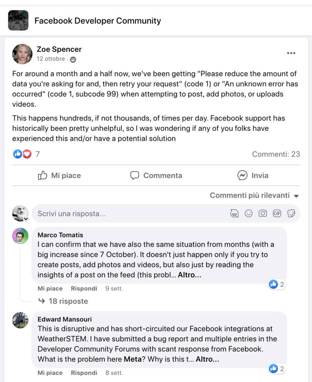Expand the 18 risposte thread
The height and width of the screenshot is (382, 312).
[68, 301]
